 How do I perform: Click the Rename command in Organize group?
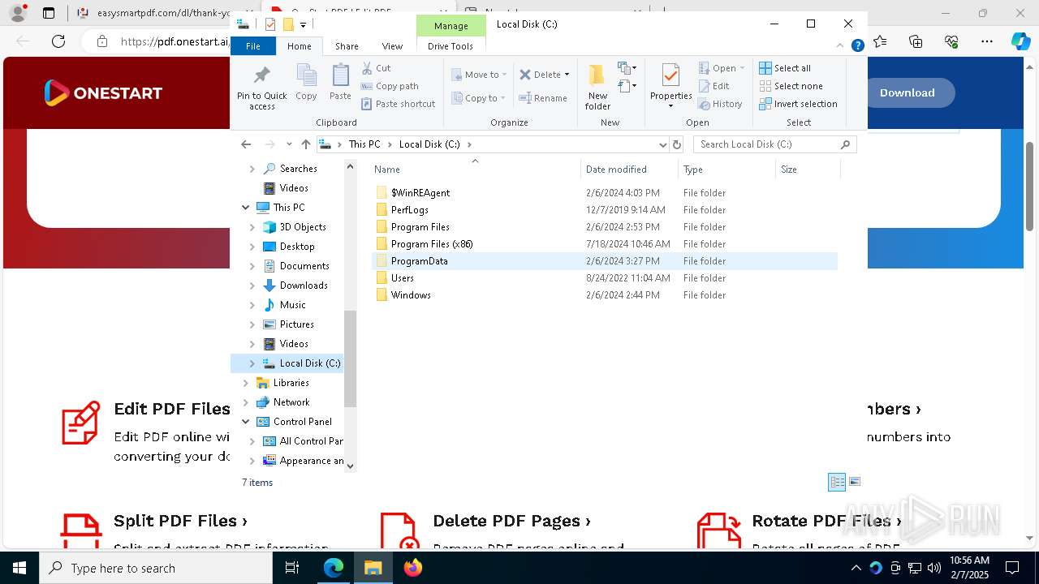[543, 98]
